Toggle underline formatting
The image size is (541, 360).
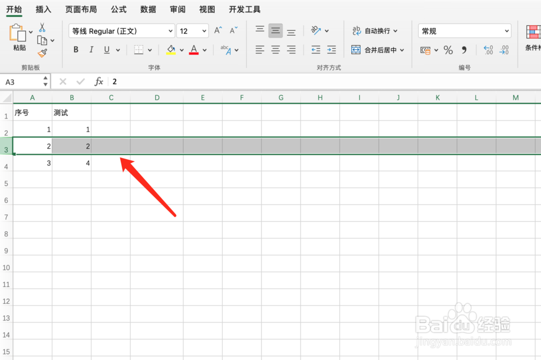pyautogui.click(x=105, y=49)
